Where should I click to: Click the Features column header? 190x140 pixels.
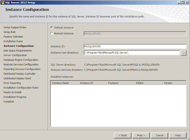tap(121, 83)
